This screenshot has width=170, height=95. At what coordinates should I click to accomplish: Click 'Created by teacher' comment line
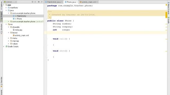[x=73, y=15]
